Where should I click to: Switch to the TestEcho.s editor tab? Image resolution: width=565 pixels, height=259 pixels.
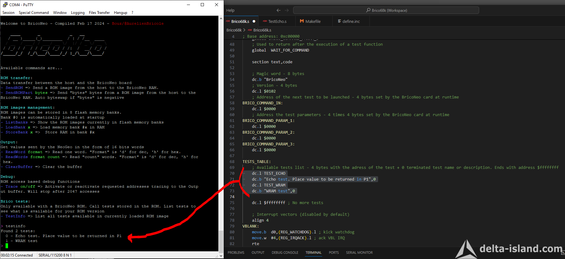(x=277, y=21)
